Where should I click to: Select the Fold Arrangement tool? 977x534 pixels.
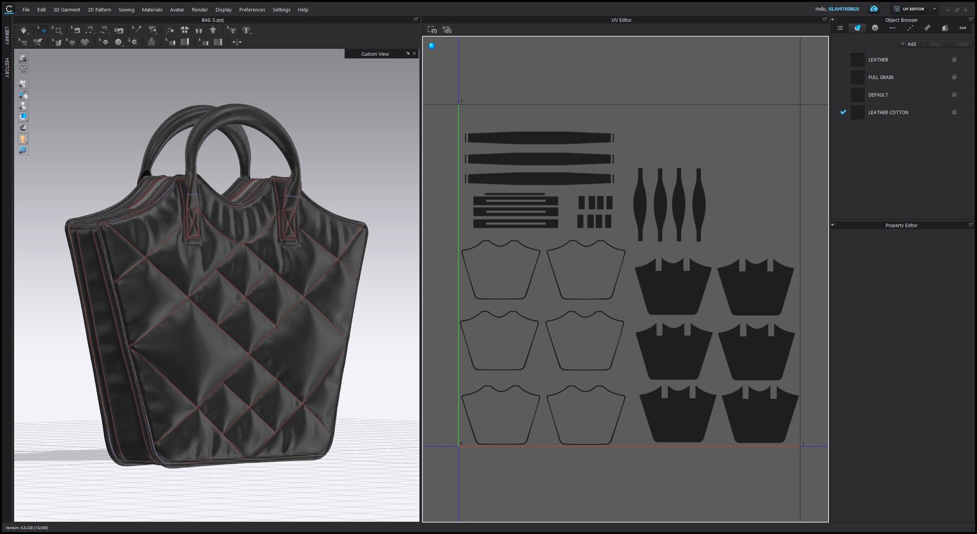pos(169,30)
